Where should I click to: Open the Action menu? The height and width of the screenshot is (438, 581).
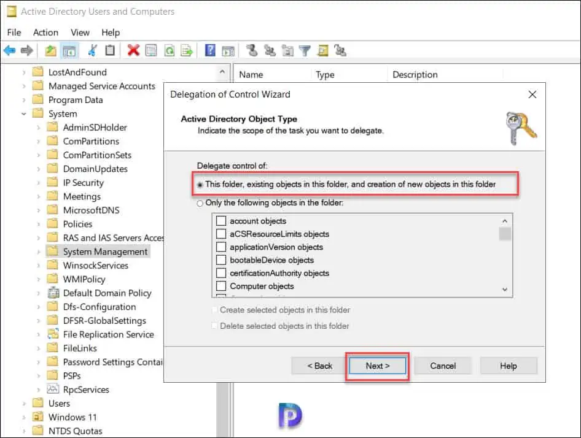pyautogui.click(x=45, y=33)
